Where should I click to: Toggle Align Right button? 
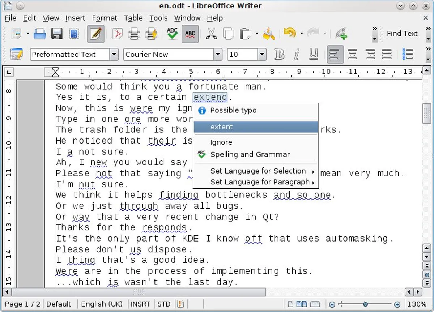tap(370, 55)
